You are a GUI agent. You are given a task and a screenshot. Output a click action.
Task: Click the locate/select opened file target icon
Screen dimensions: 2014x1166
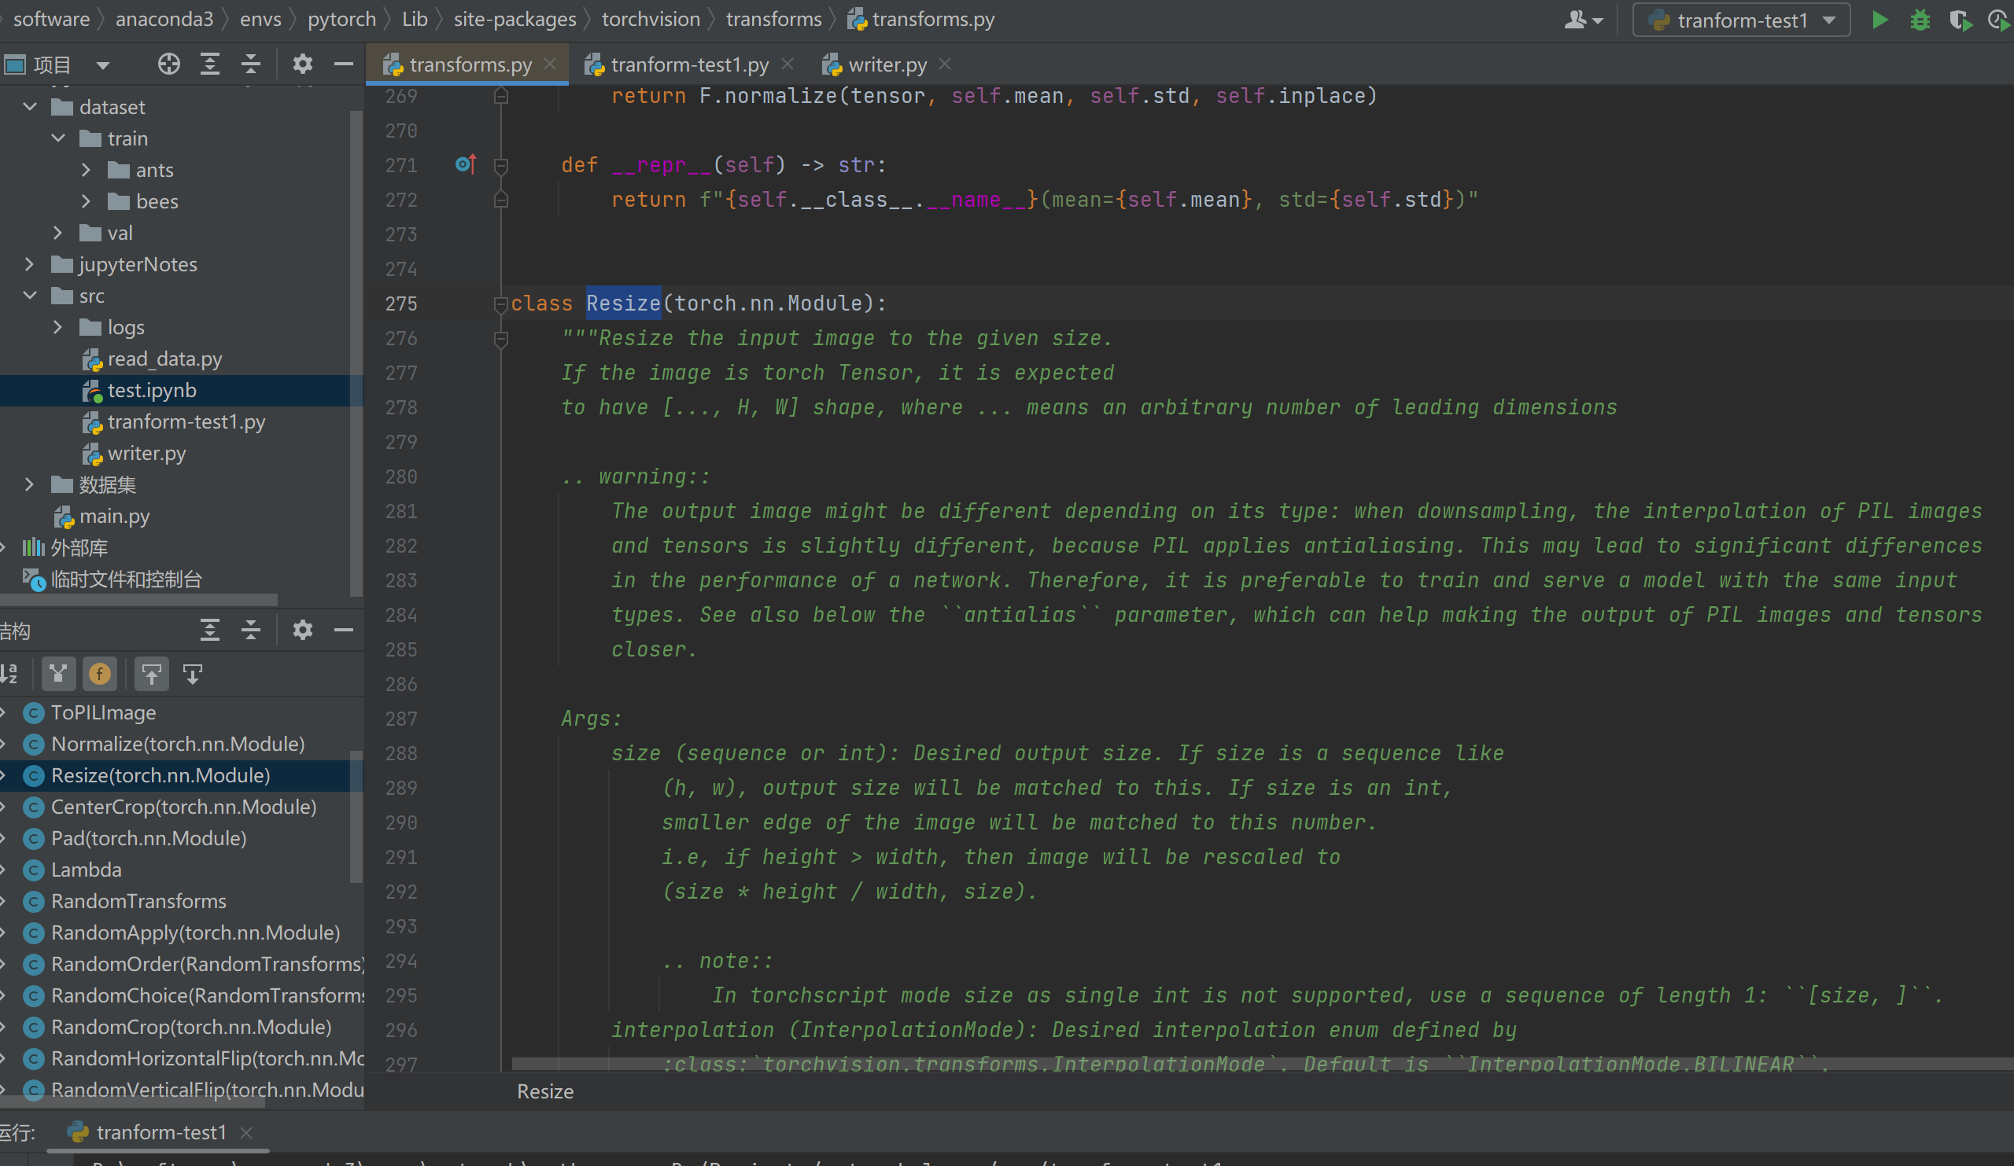(x=168, y=64)
